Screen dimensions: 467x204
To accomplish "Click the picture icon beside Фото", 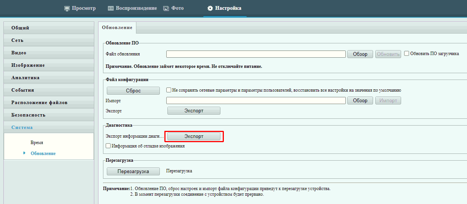I will (166, 8).
